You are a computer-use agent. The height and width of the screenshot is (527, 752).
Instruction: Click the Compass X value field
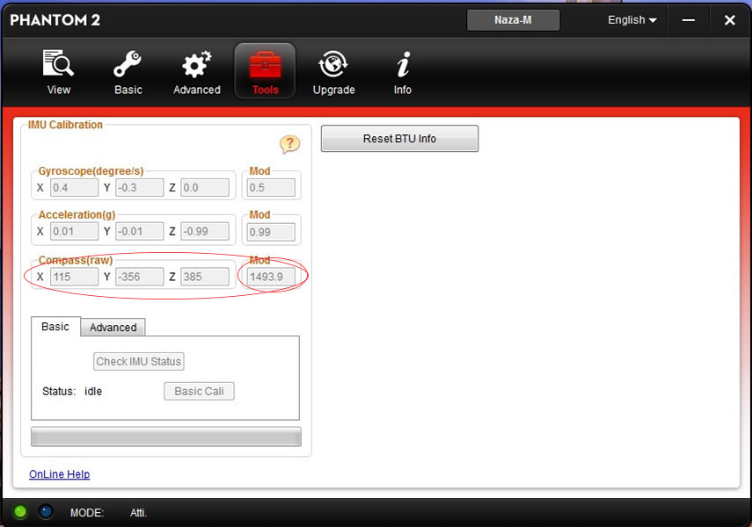(x=74, y=277)
